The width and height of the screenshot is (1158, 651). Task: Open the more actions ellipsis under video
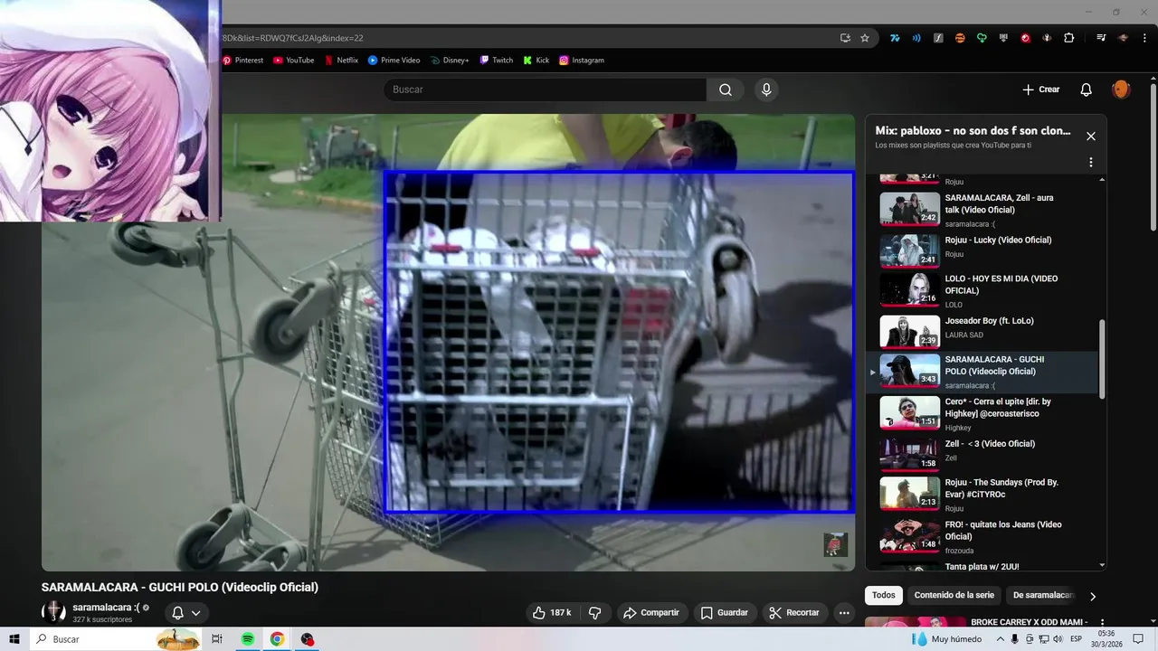pyautogui.click(x=844, y=612)
